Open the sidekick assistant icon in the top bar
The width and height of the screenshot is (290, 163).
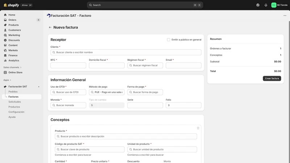(x=258, y=5)
